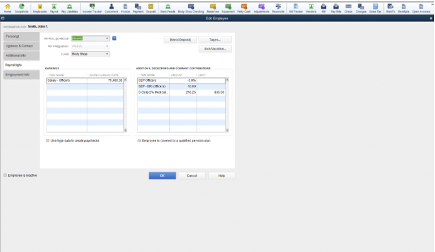The height and width of the screenshot is (252, 435).
Task: Open the Vendors center icon
Action: [x=311, y=8]
